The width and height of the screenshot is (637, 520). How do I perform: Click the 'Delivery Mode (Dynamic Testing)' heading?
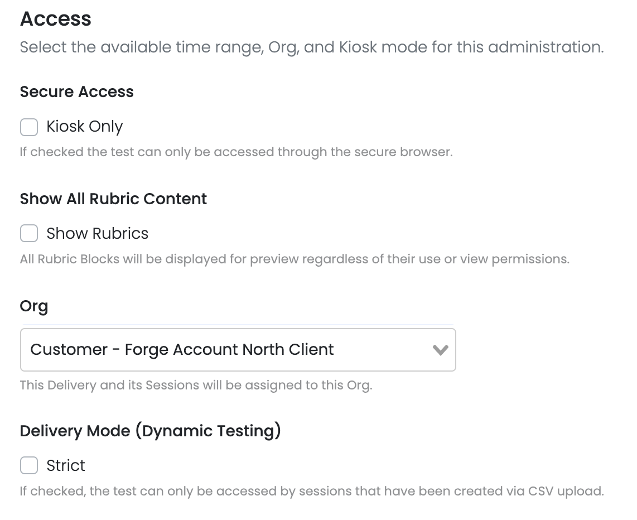[x=150, y=431]
